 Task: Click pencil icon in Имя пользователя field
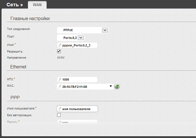(x=60, y=109)
